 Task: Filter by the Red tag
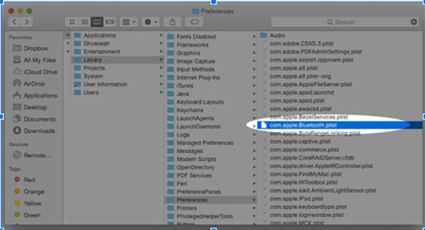24,180
